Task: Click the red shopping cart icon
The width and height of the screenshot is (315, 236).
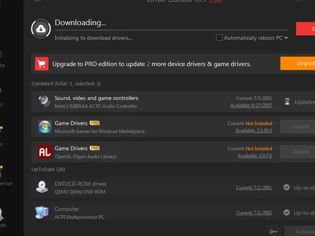Action: pyautogui.click(x=42, y=64)
